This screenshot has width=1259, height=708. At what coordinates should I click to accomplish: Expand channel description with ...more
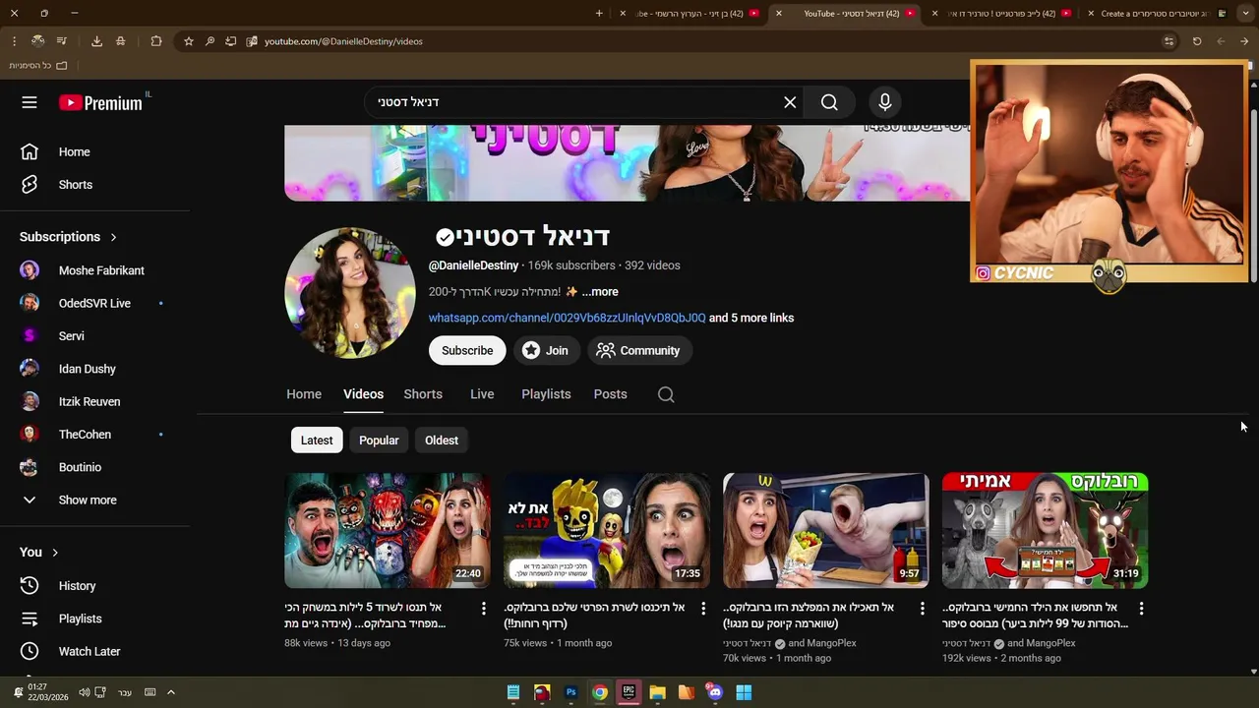[x=600, y=292]
